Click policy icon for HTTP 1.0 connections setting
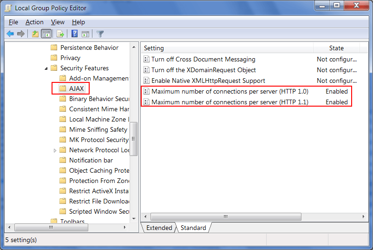 146,91
